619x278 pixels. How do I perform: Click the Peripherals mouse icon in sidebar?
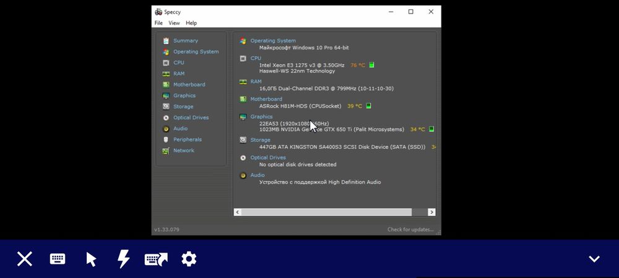point(166,140)
